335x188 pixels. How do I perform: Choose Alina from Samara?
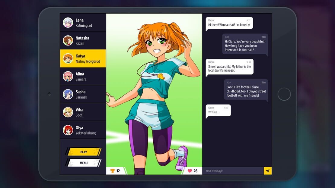coord(83,77)
